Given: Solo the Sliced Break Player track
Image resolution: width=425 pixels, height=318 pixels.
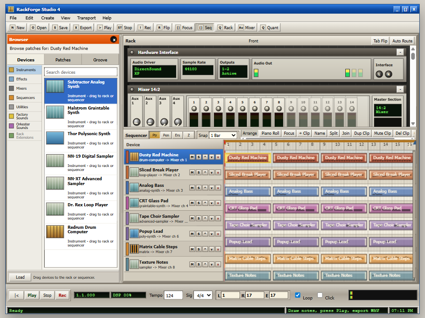Looking at the screenshot, I should 199,173.
